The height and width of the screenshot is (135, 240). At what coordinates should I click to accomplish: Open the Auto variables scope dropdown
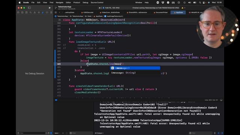[57, 133]
